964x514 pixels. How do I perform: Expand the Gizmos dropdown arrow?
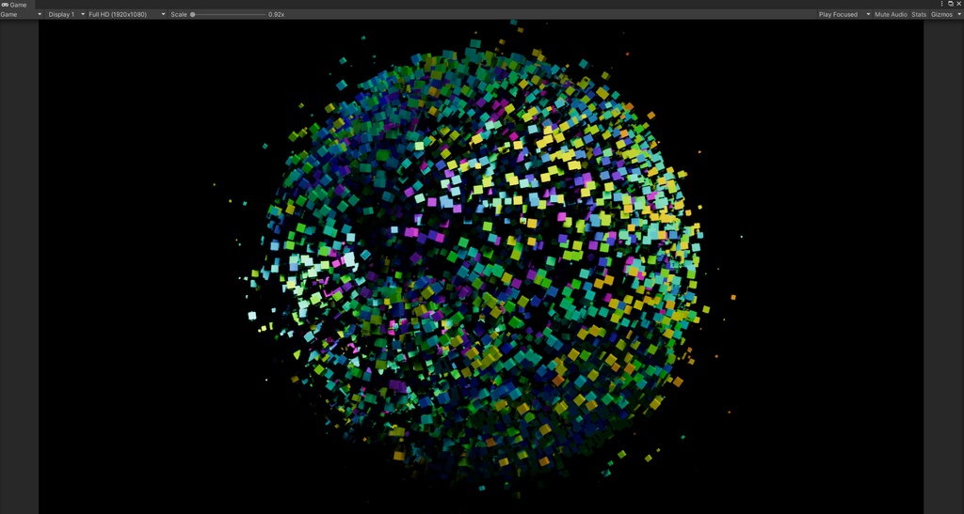point(959,14)
